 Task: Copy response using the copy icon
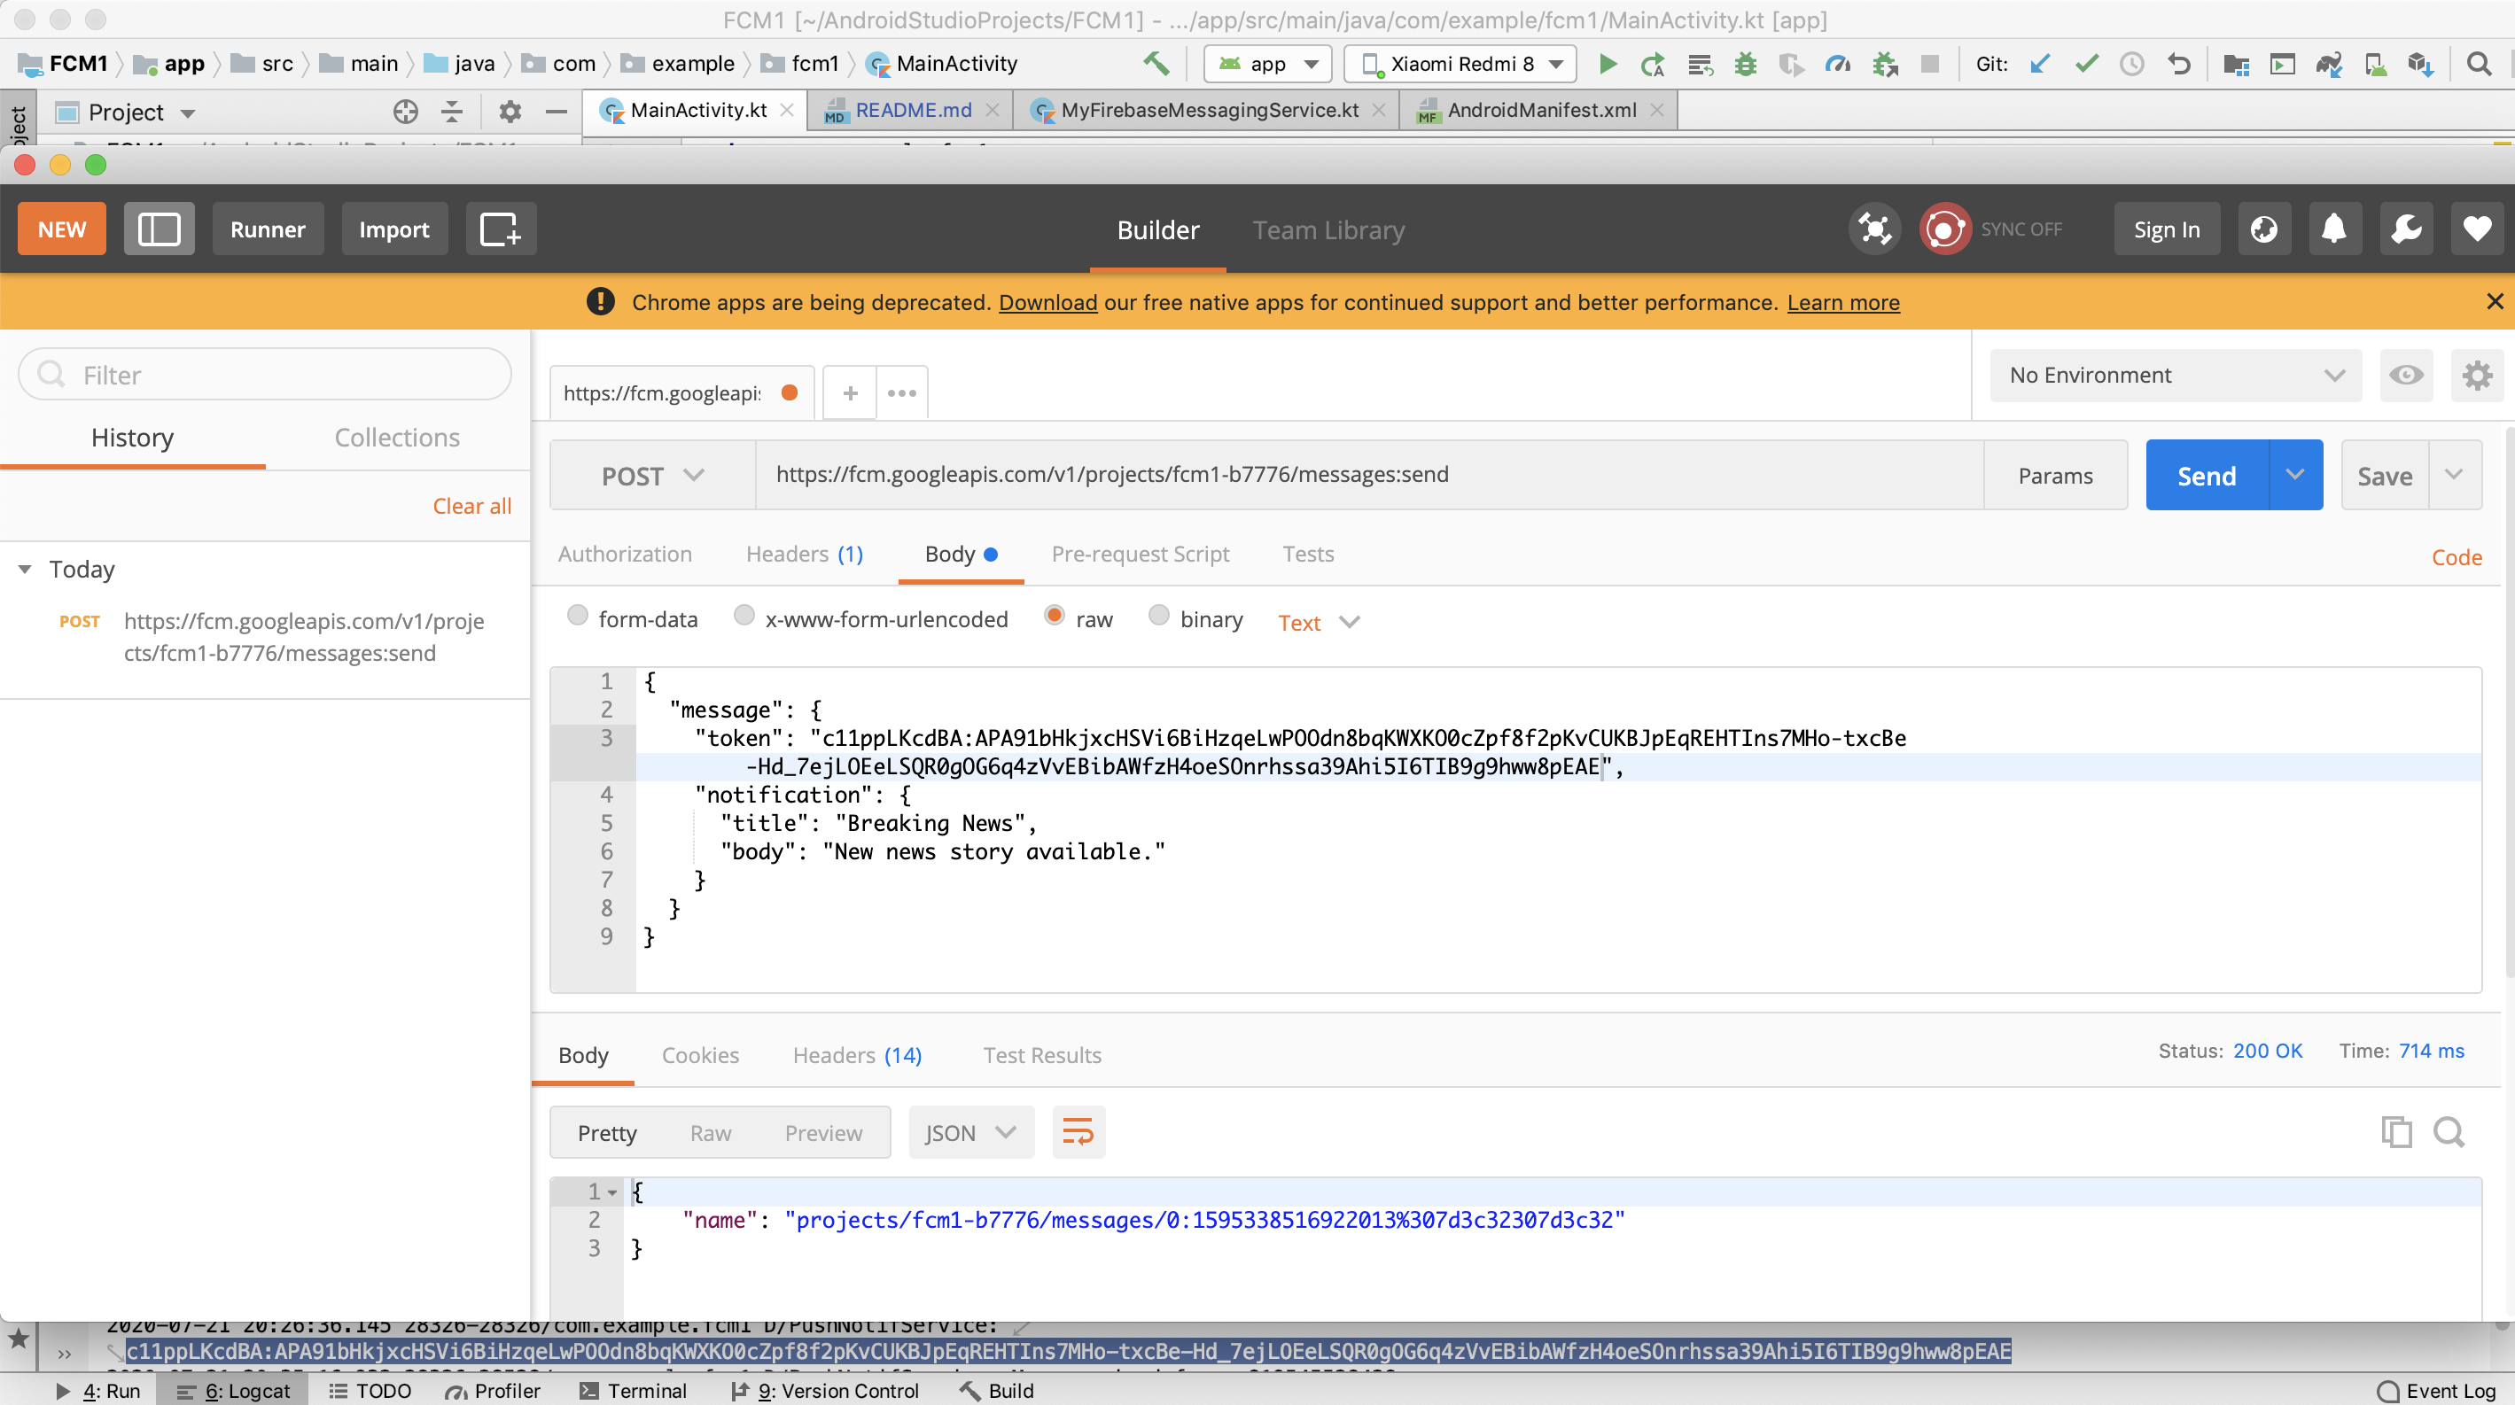[x=2396, y=1133]
